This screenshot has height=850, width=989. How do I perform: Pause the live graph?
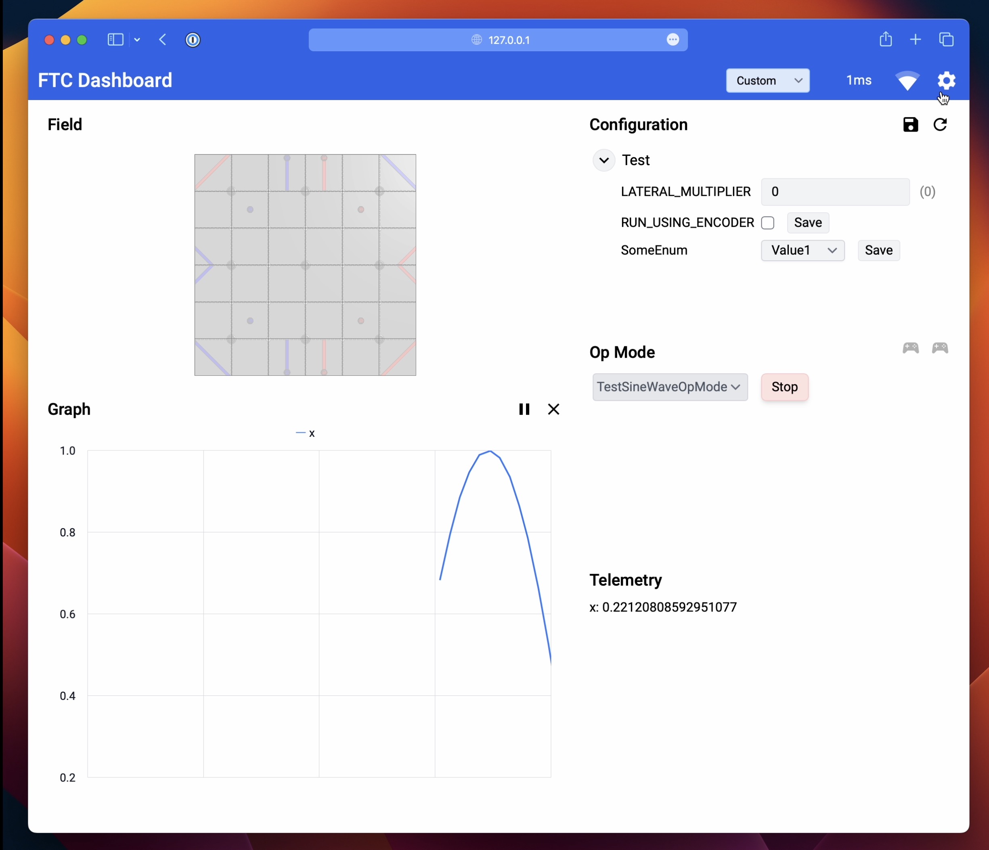click(x=524, y=409)
